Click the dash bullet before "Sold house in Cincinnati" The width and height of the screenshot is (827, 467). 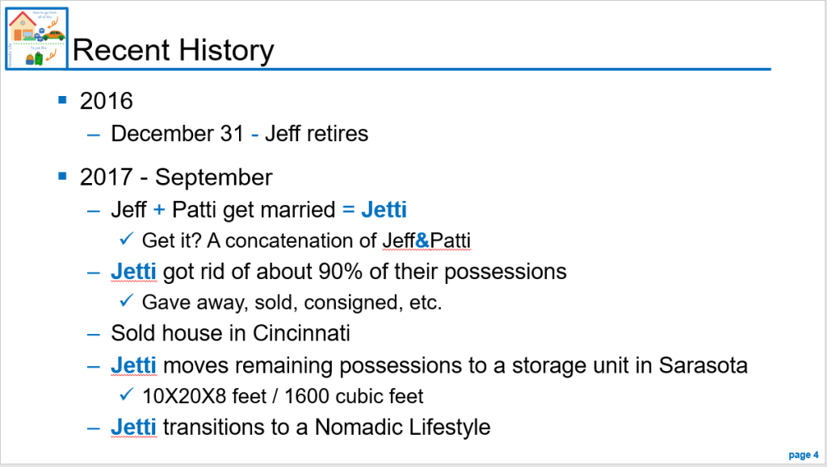94,332
